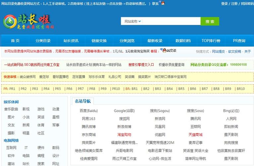
Task: Click the 注册 link
Action: point(234,4)
